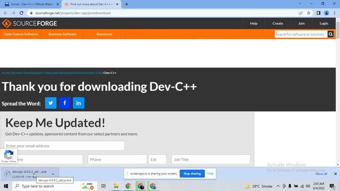Open the notification center icon
340x191 pixels.
pos(331,186)
